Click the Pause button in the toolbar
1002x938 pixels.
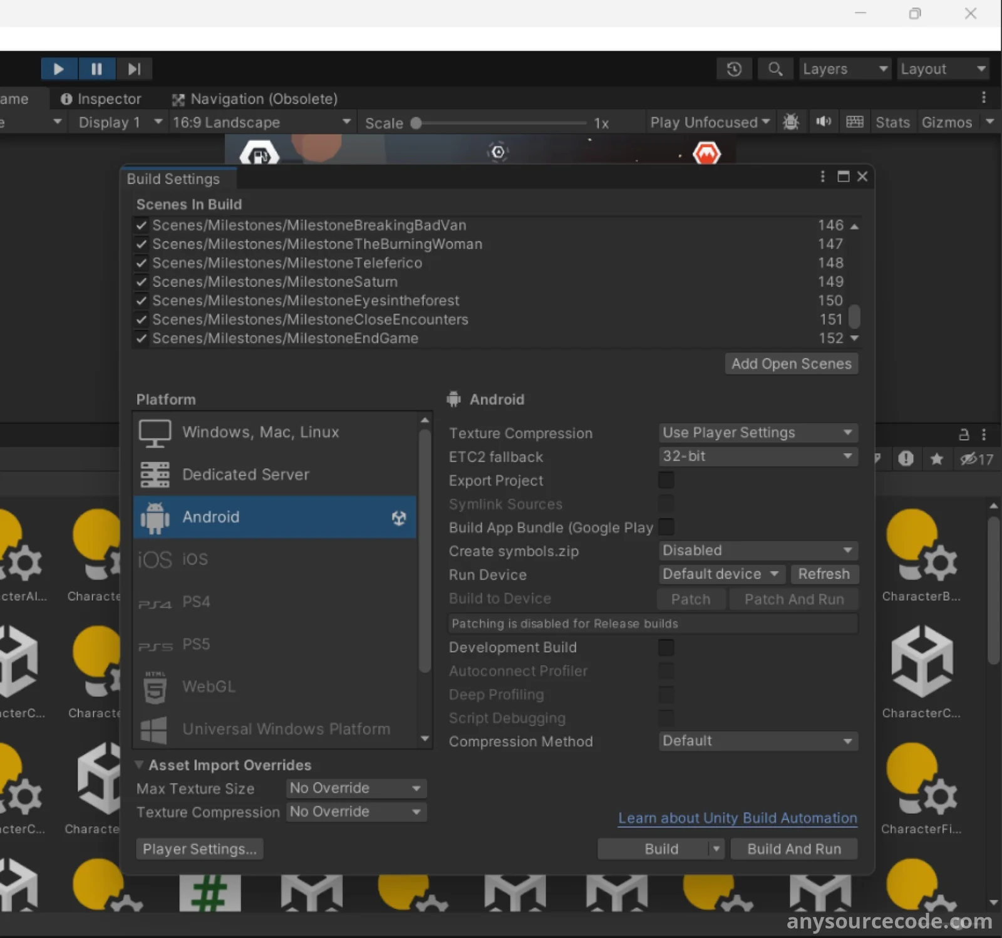click(96, 69)
